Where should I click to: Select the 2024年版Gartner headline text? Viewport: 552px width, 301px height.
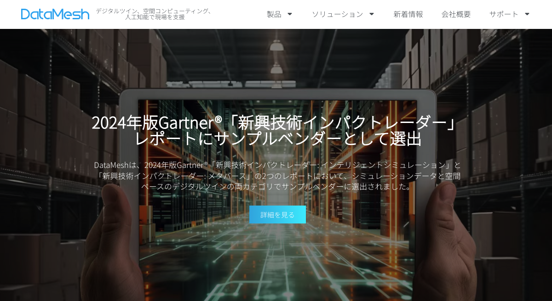276,130
